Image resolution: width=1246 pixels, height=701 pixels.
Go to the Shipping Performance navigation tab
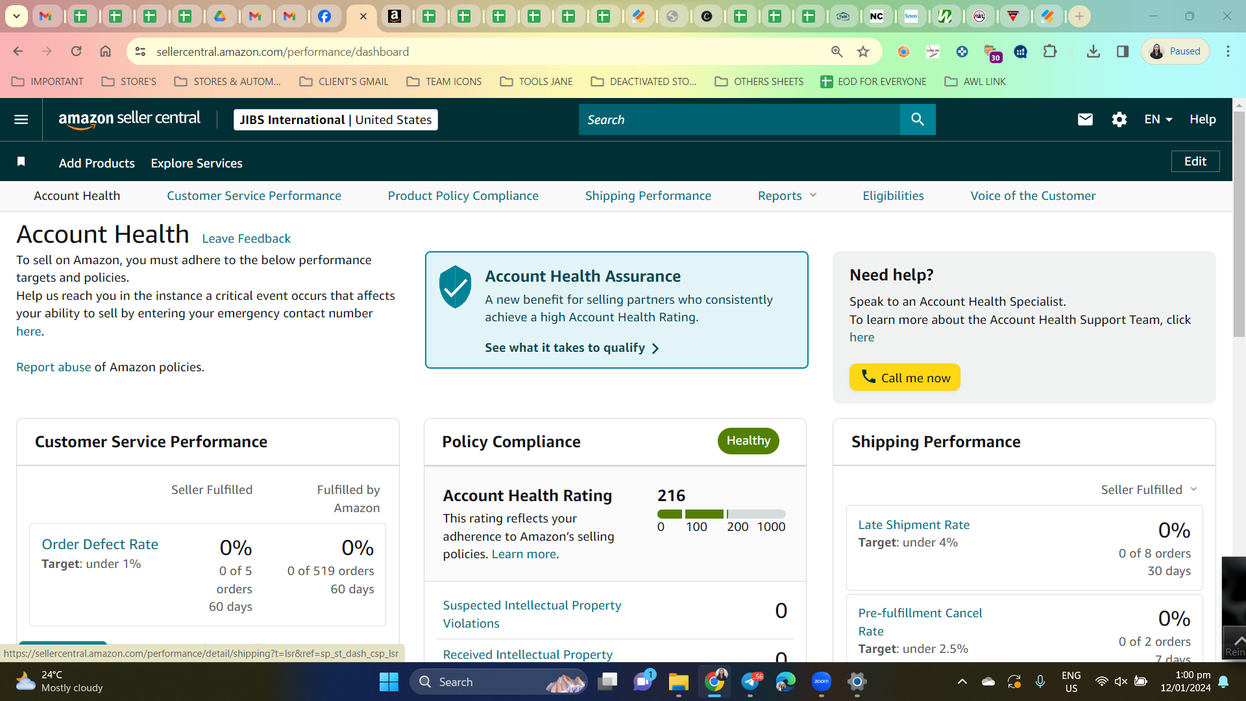[x=648, y=196]
